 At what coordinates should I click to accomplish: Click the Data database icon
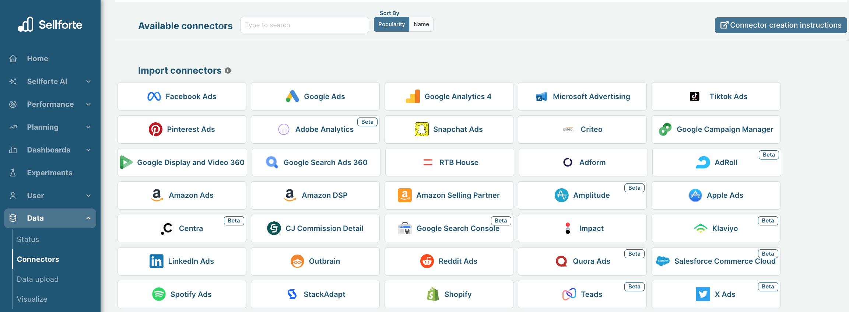point(13,218)
